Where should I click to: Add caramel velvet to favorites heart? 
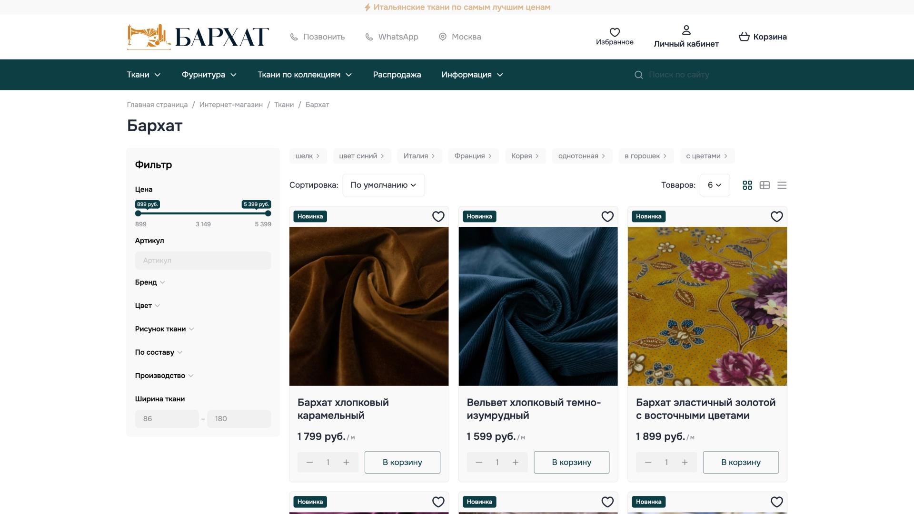[x=438, y=217]
